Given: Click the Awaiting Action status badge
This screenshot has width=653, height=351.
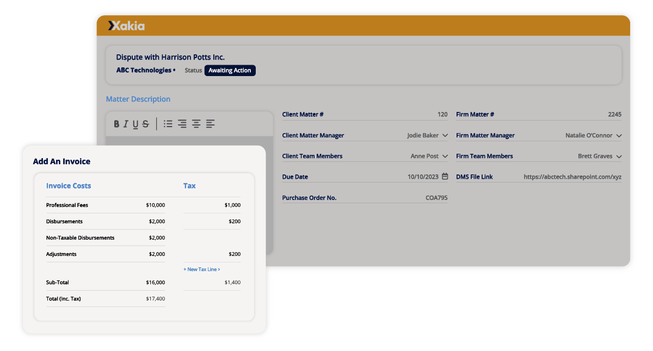Looking at the screenshot, I should coord(230,70).
